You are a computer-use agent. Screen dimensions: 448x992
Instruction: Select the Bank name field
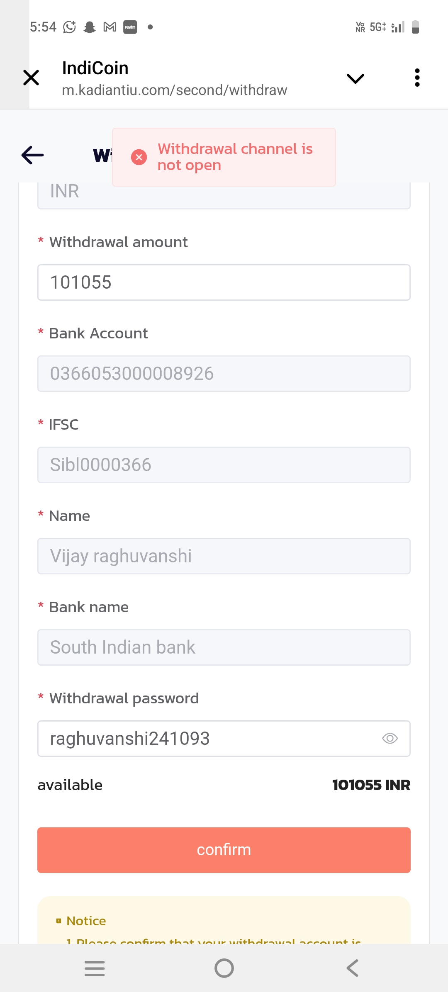click(224, 647)
